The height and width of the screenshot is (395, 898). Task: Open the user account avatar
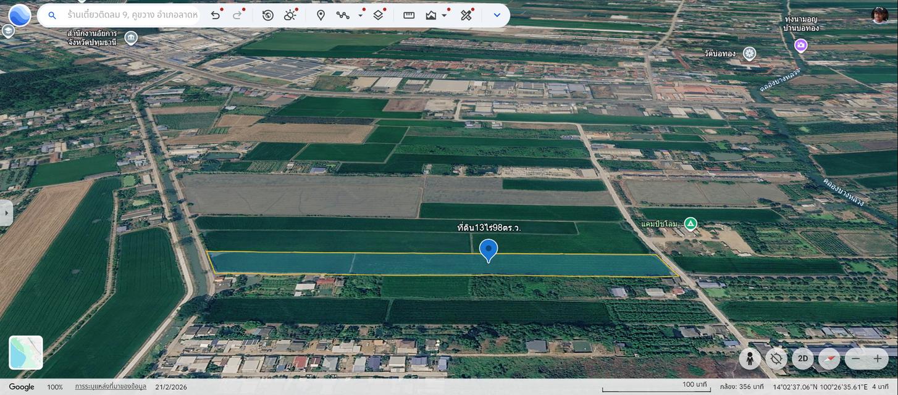(880, 15)
